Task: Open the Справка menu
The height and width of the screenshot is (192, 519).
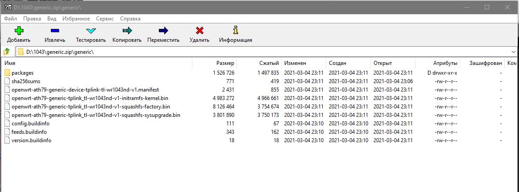Action: tap(130, 19)
